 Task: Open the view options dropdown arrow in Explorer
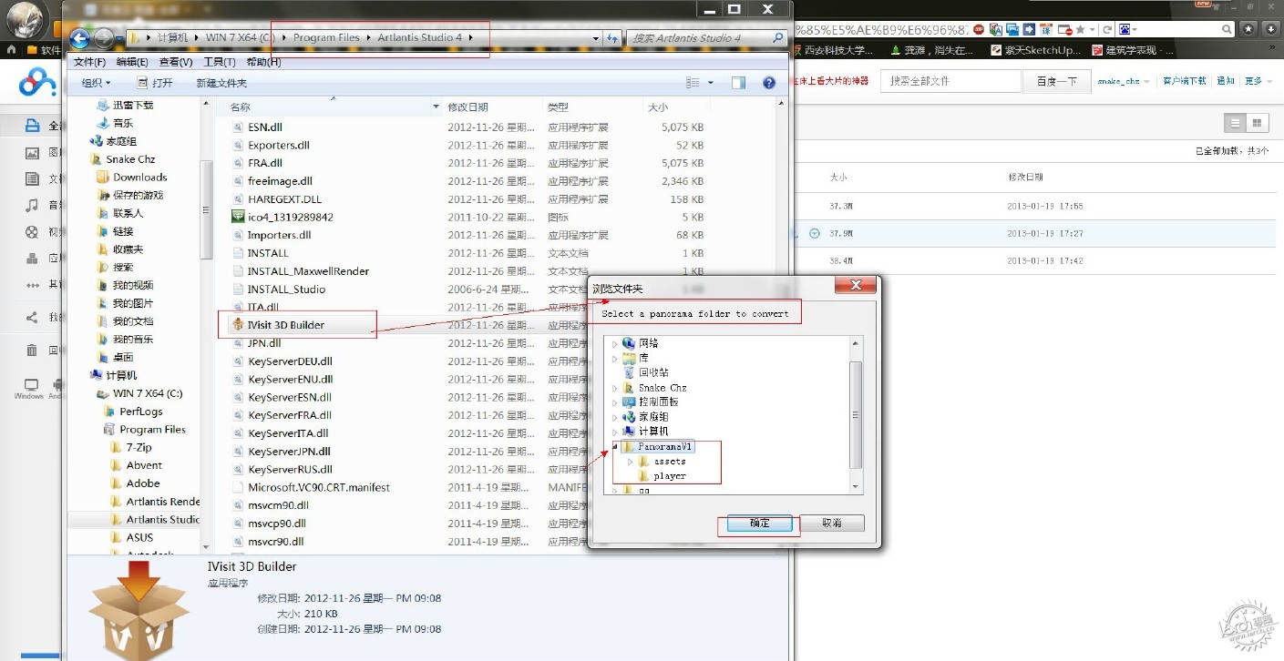(x=711, y=83)
